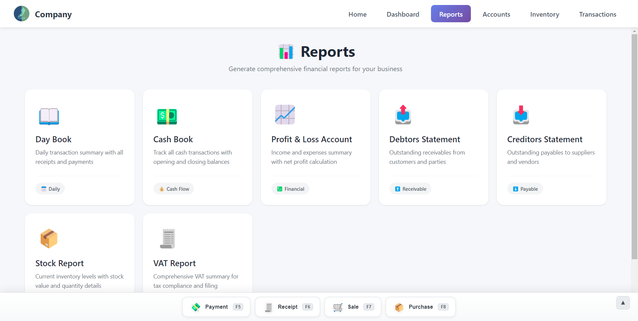
Task: Go to the Home menu
Action: click(358, 14)
